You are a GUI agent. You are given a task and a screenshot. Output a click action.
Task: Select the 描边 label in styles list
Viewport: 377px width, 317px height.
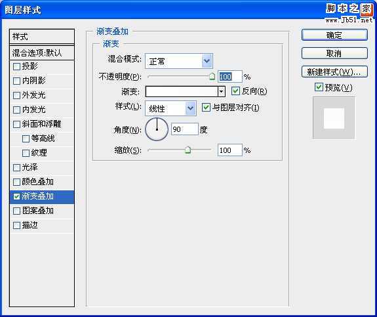[30, 225]
